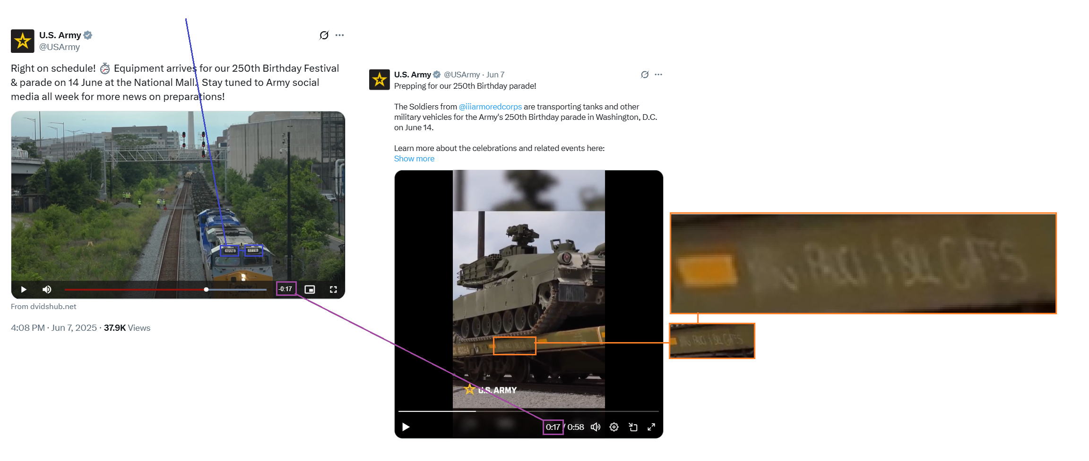Click Grok icon in left tweet header
The image size is (1089, 461).
pos(324,35)
